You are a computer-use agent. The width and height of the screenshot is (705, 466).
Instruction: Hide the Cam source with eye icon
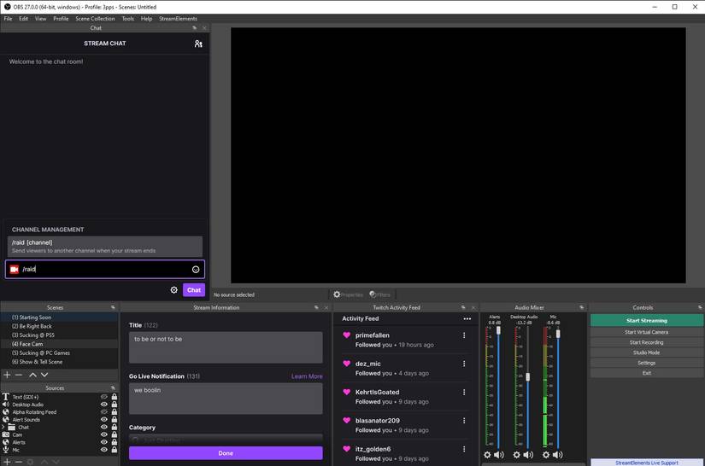click(x=104, y=435)
